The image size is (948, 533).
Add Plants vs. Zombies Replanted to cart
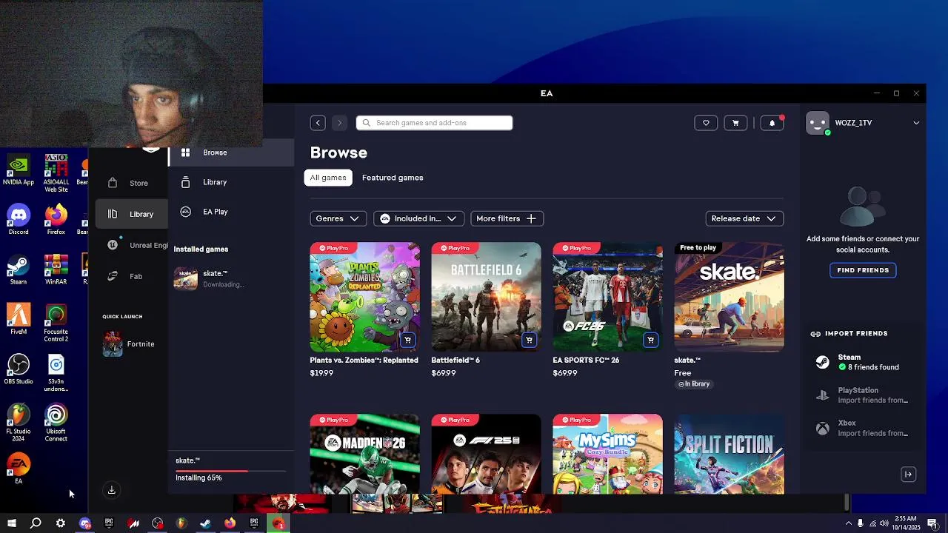[407, 341]
